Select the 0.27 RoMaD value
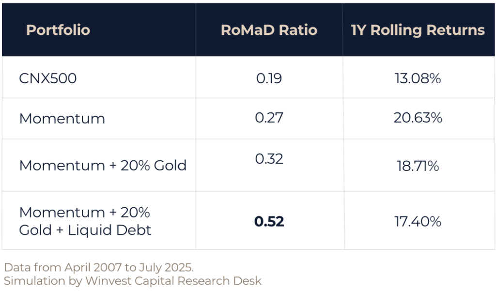The height and width of the screenshot is (291, 496). [x=269, y=119]
